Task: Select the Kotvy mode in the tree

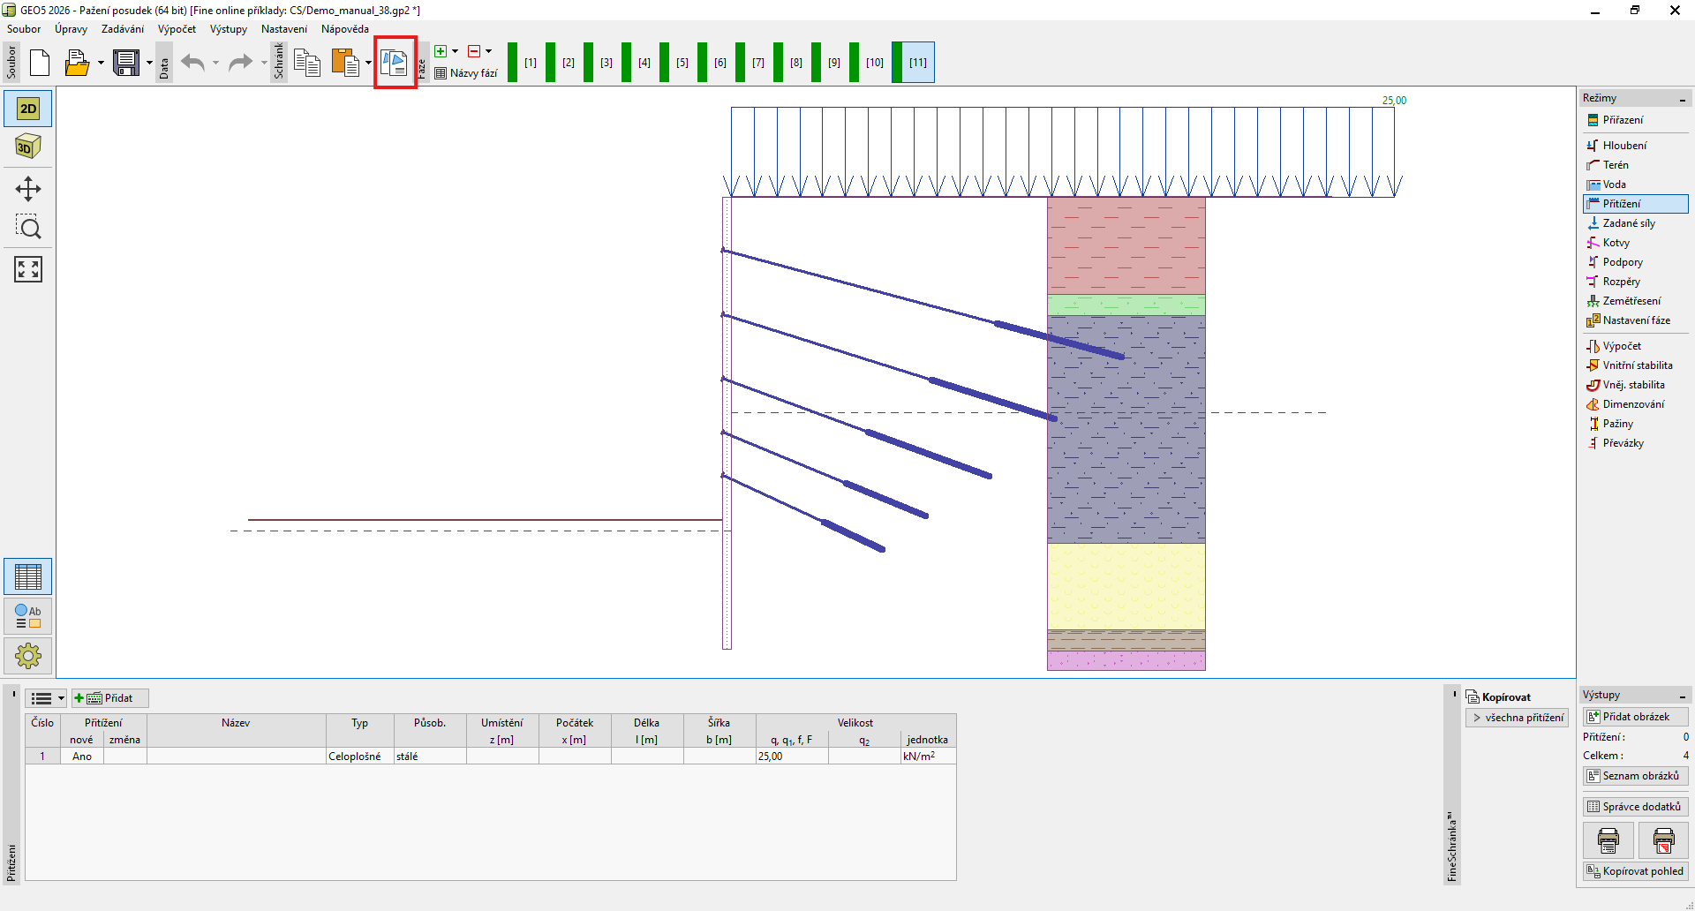Action: [1616, 243]
